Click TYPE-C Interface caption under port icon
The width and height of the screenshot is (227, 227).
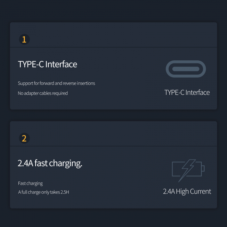187,92
